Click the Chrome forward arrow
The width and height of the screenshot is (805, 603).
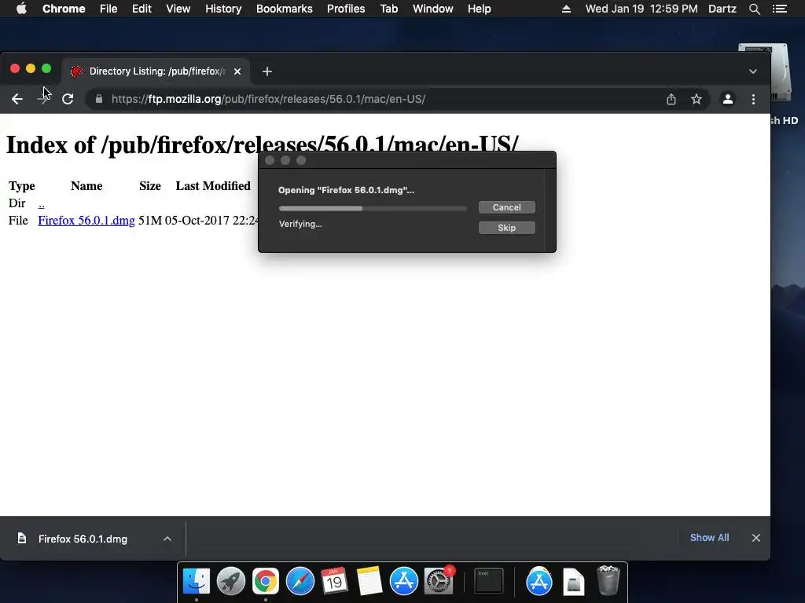click(43, 99)
